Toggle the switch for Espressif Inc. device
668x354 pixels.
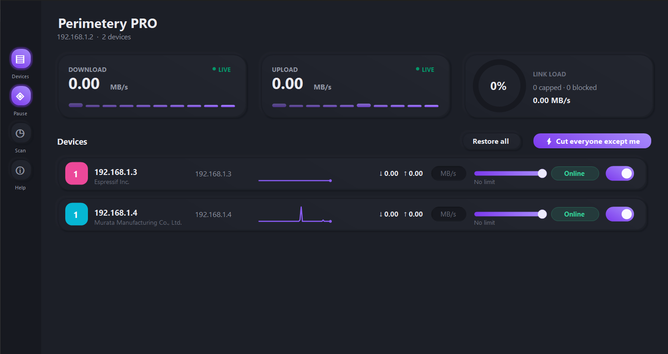(x=620, y=174)
